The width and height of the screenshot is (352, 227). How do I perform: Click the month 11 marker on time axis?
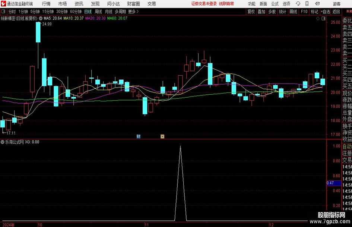click(147, 225)
